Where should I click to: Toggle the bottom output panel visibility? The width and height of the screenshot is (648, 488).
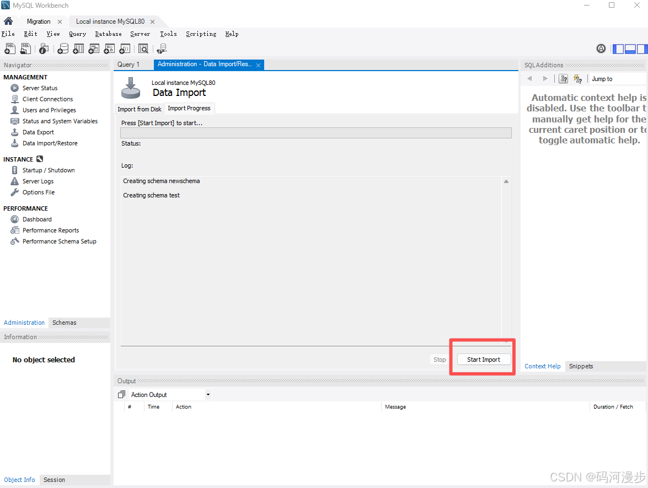630,49
